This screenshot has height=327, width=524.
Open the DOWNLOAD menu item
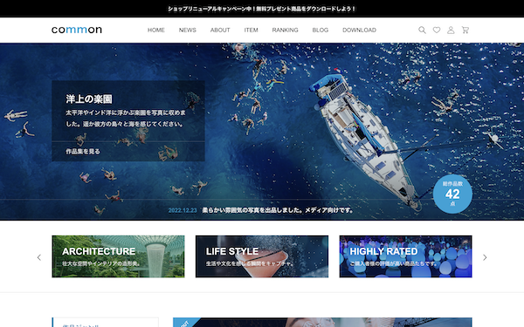[359, 30]
